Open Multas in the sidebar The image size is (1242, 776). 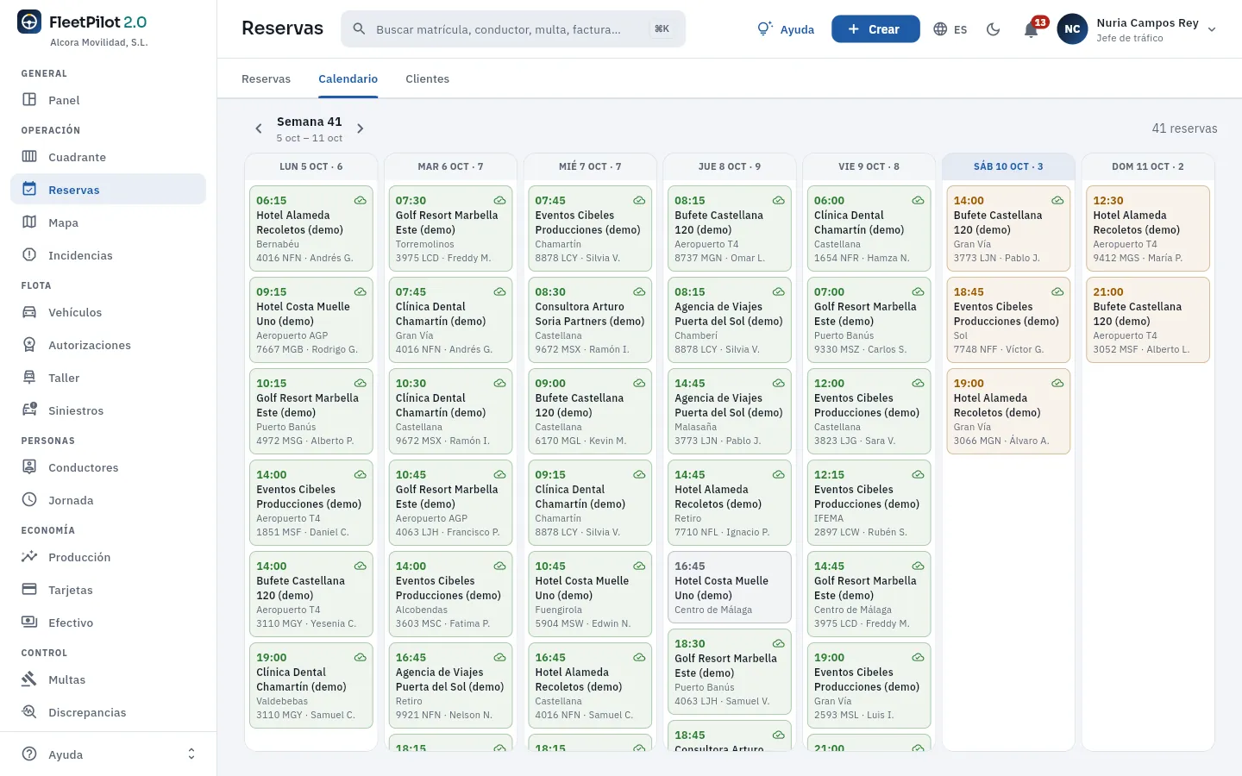pos(108,679)
